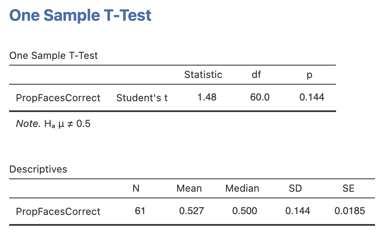Click the standard error value 0.0185
Image resolution: width=385 pixels, height=239 pixels.
pos(350,211)
